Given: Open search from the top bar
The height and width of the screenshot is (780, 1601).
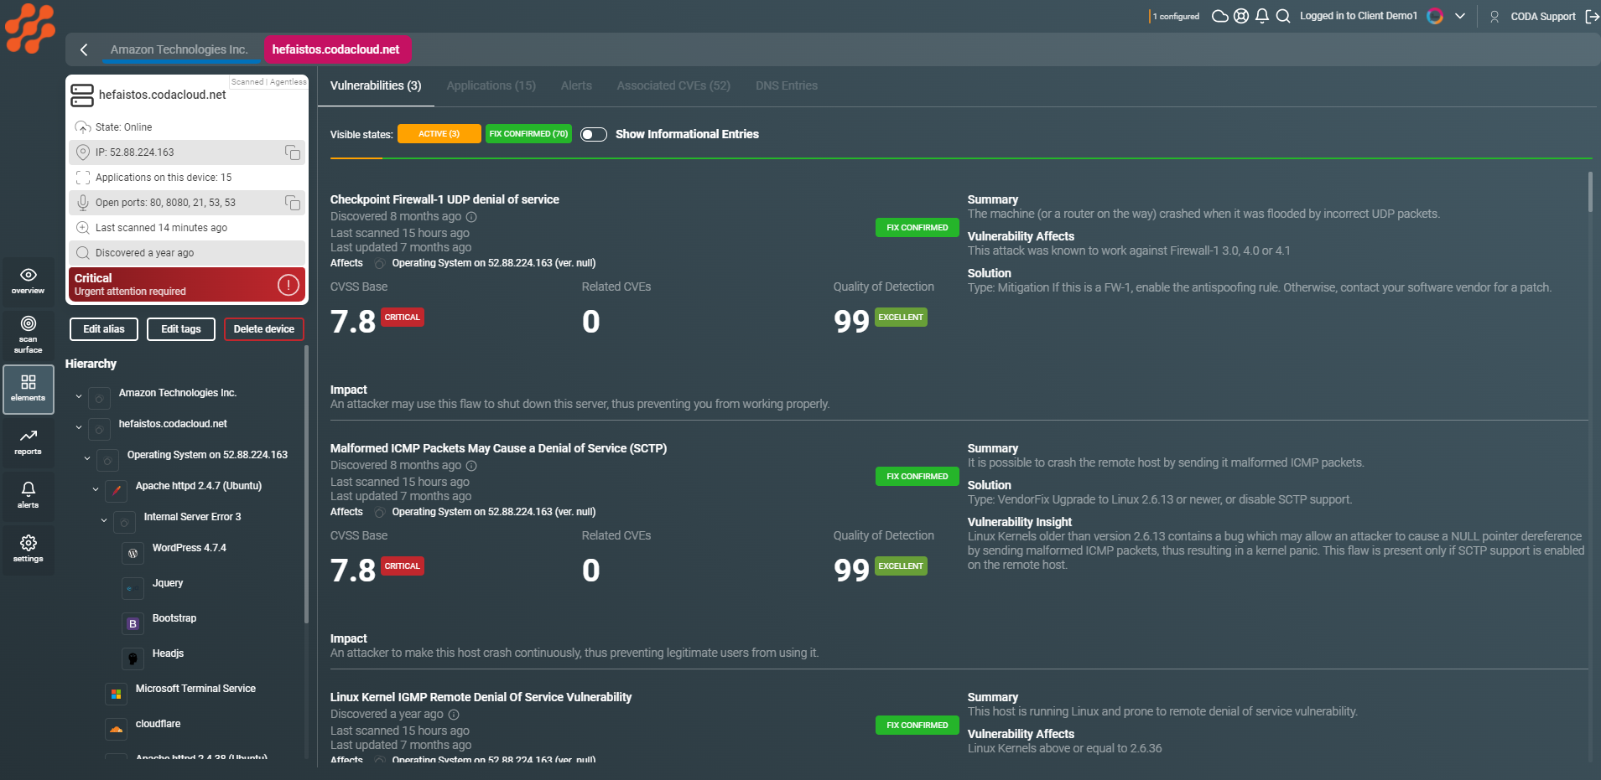Looking at the screenshot, I should (1281, 15).
